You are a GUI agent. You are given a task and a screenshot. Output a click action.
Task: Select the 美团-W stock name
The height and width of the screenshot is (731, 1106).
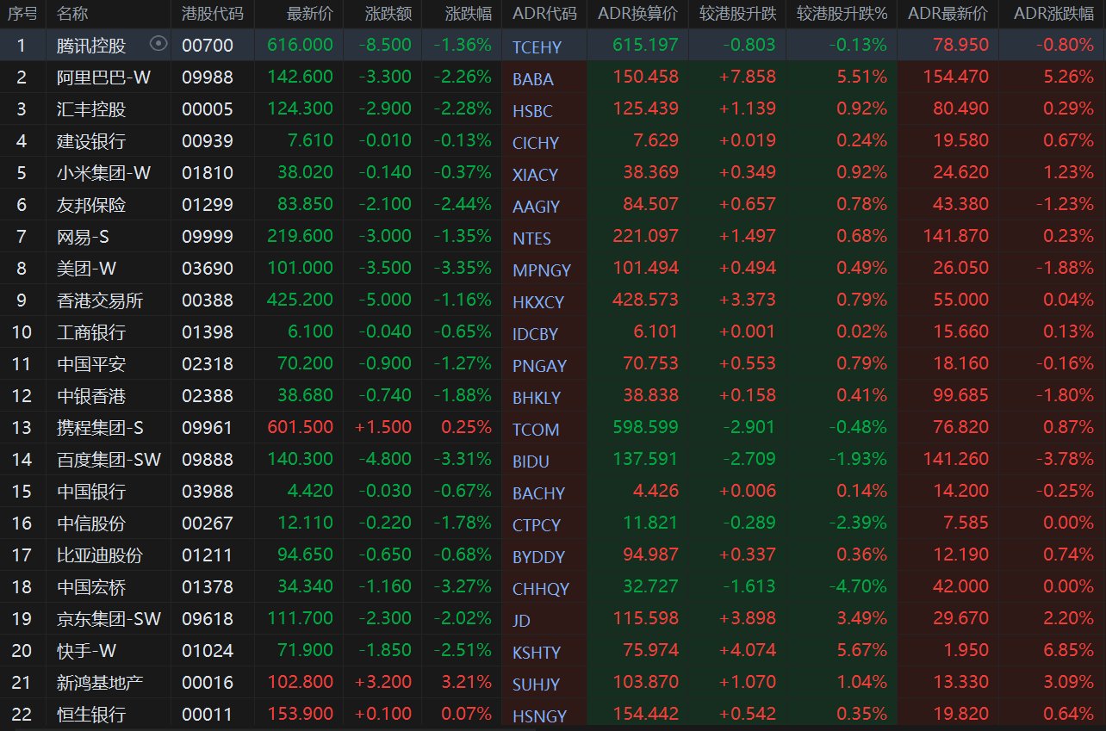point(86,268)
